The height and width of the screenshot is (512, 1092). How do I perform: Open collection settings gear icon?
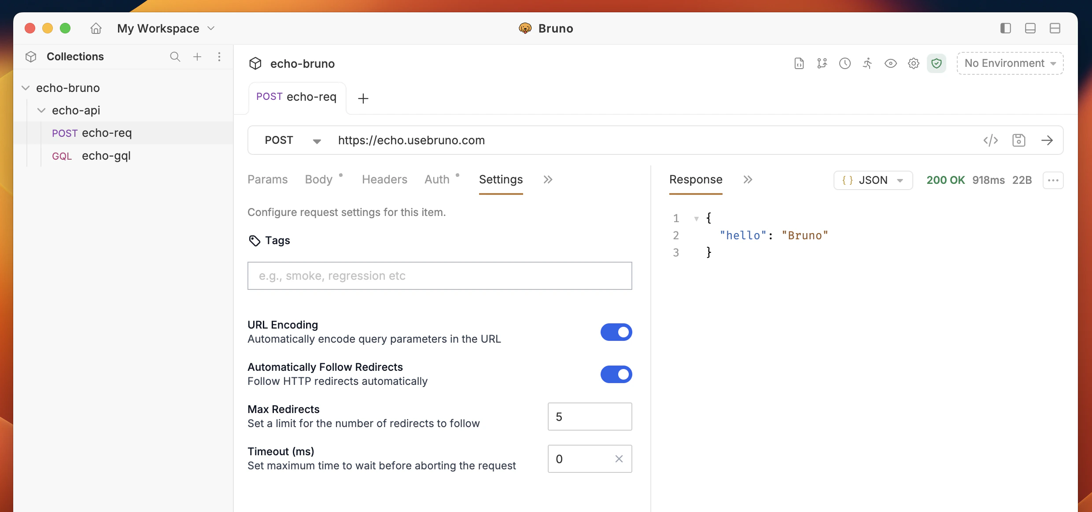click(x=914, y=63)
